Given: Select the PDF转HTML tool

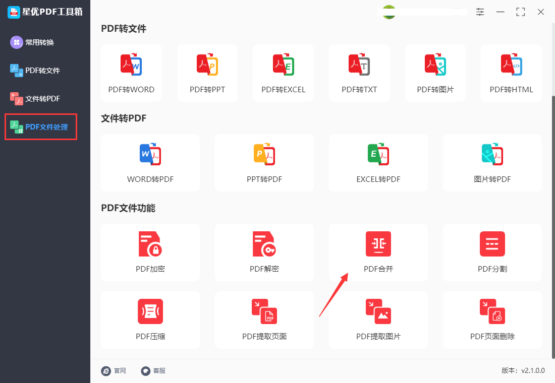Looking at the screenshot, I should [511, 73].
